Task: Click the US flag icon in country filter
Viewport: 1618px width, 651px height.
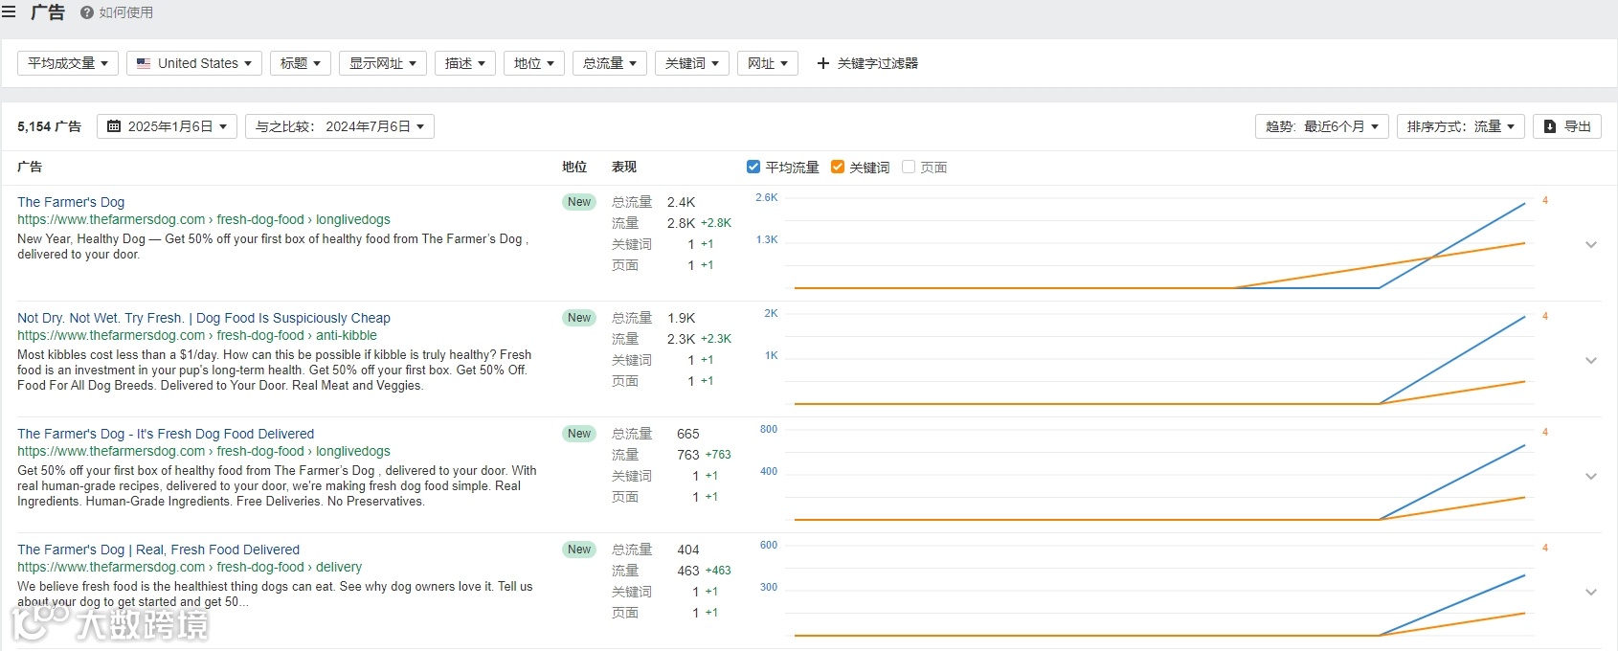Action: 144,63
